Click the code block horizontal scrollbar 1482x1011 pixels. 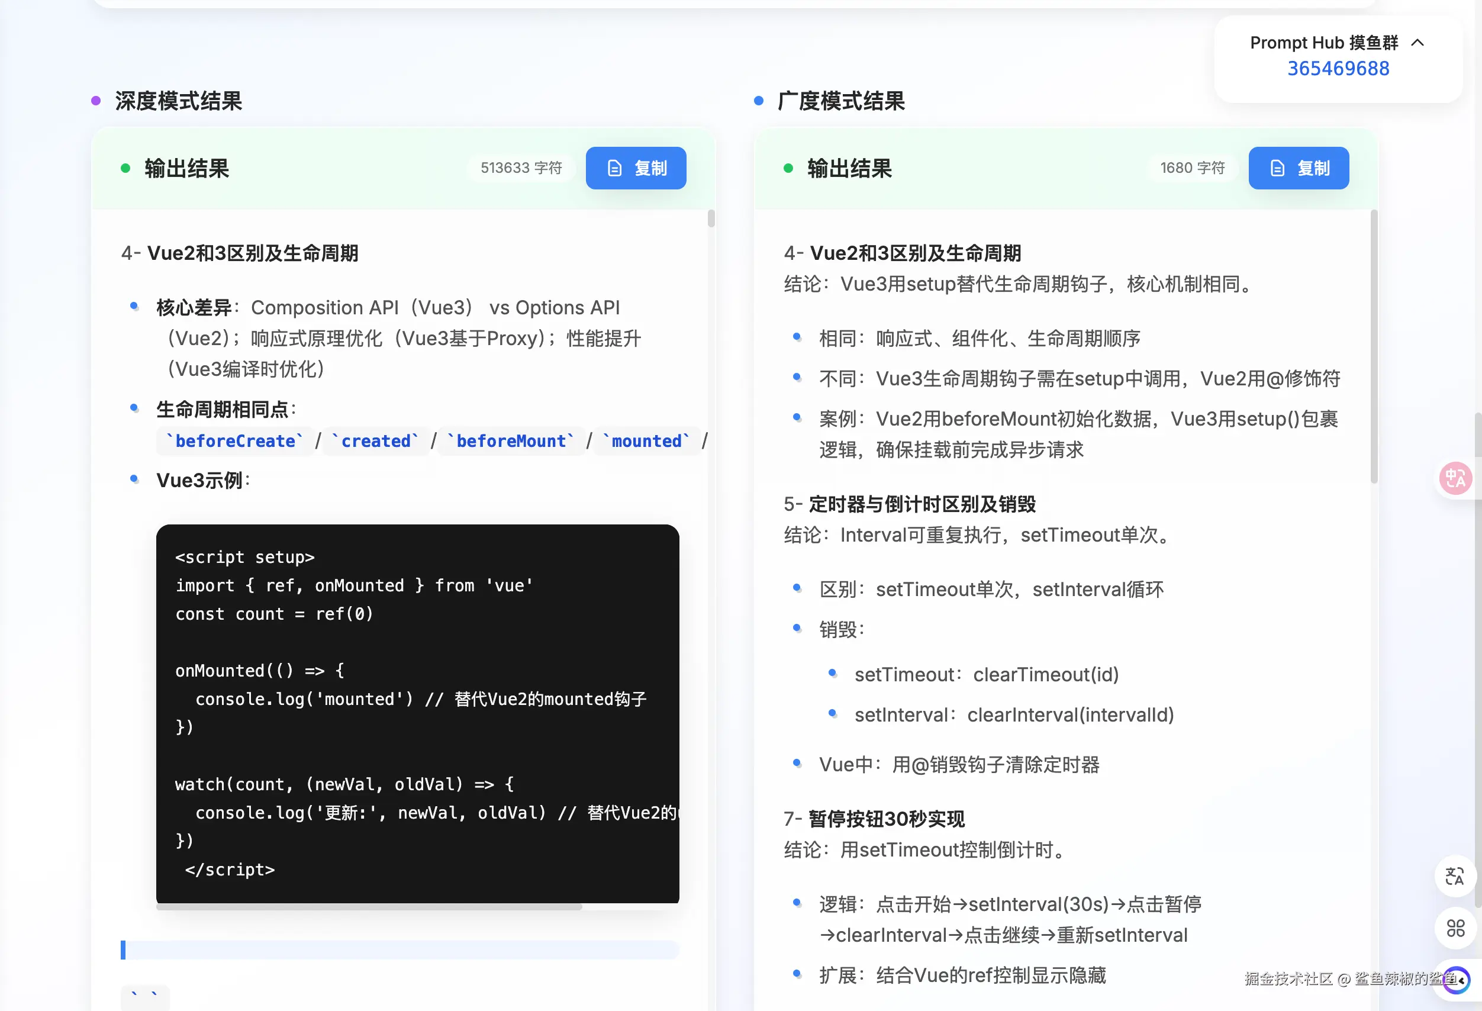pos(369,906)
